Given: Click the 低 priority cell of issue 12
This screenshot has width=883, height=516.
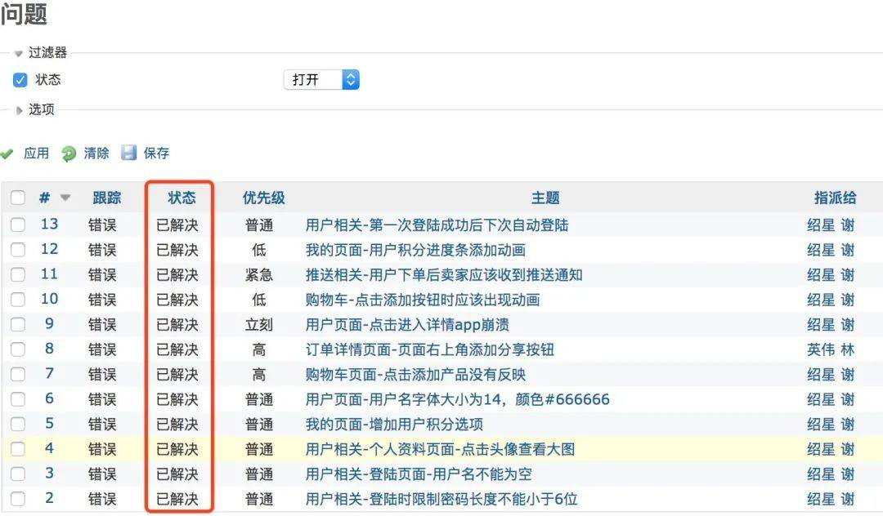Looking at the screenshot, I should pos(259,250).
